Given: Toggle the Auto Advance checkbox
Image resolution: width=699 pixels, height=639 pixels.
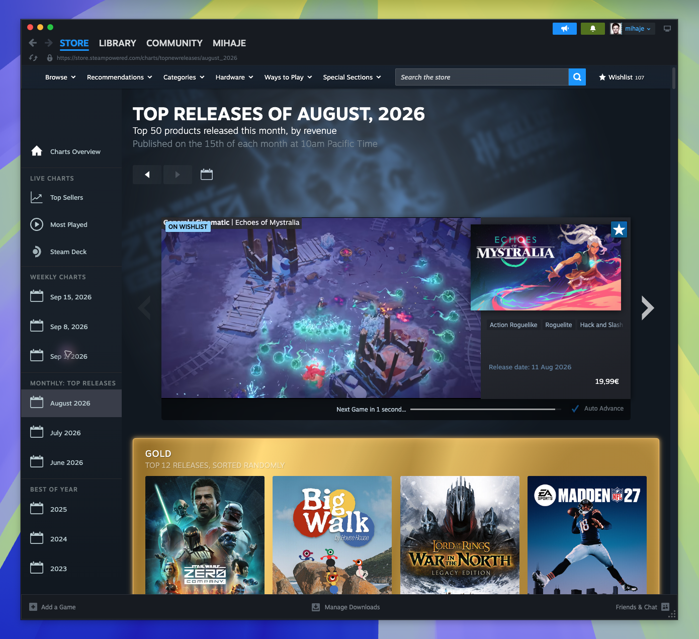Looking at the screenshot, I should coord(575,409).
